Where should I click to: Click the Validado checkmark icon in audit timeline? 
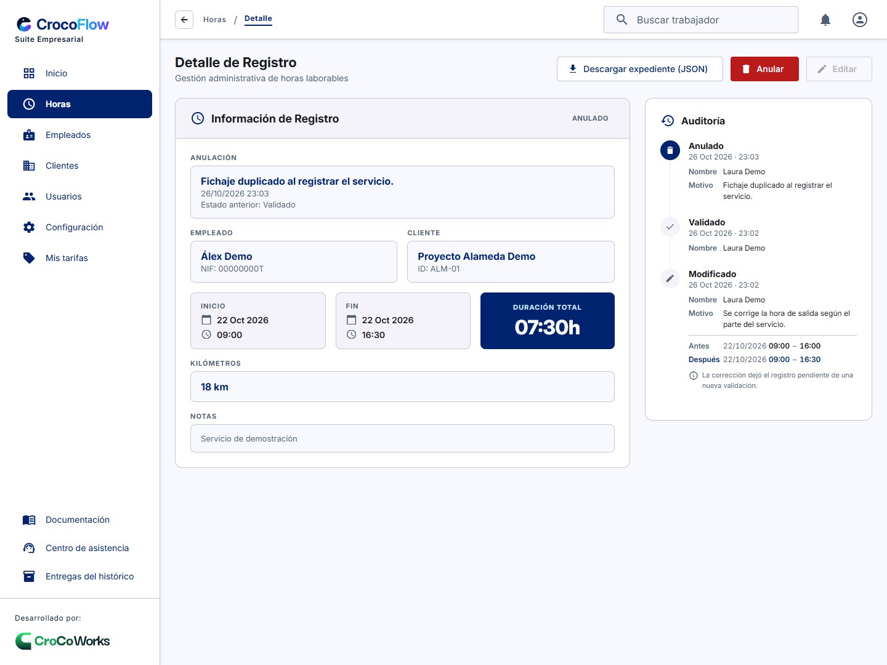(x=670, y=227)
